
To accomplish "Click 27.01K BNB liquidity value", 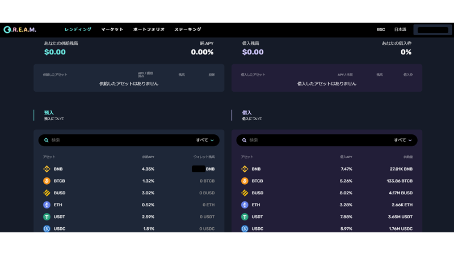I will [401, 169].
